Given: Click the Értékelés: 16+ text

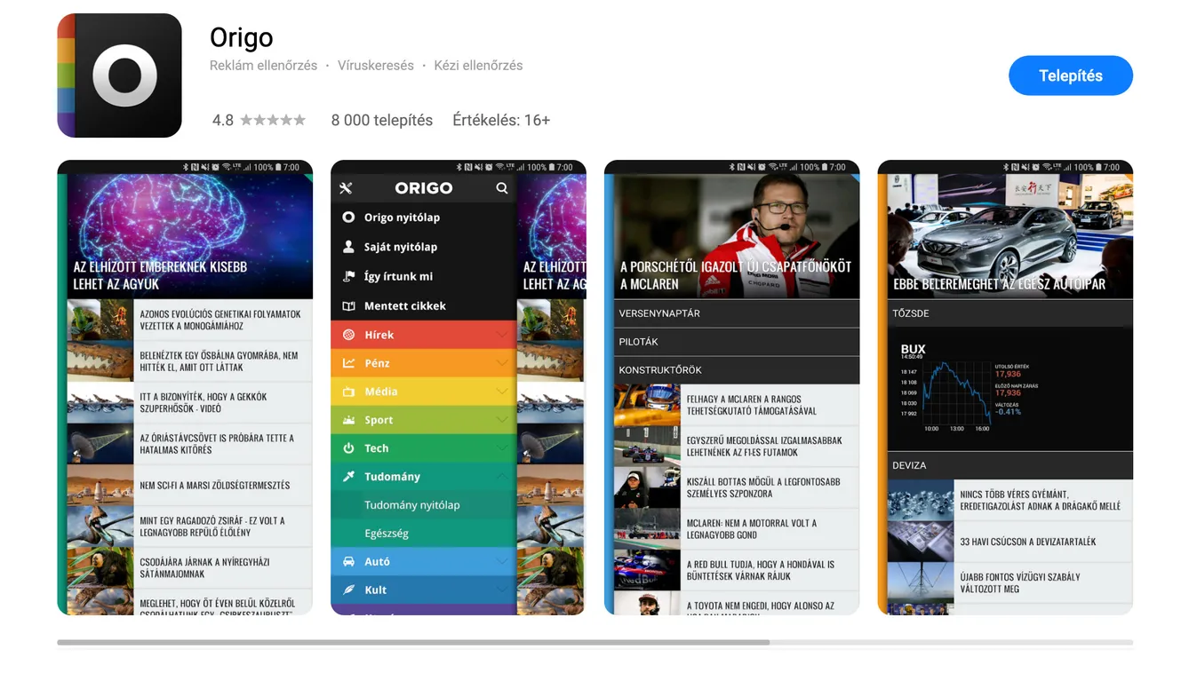Looking at the screenshot, I should [x=501, y=120].
